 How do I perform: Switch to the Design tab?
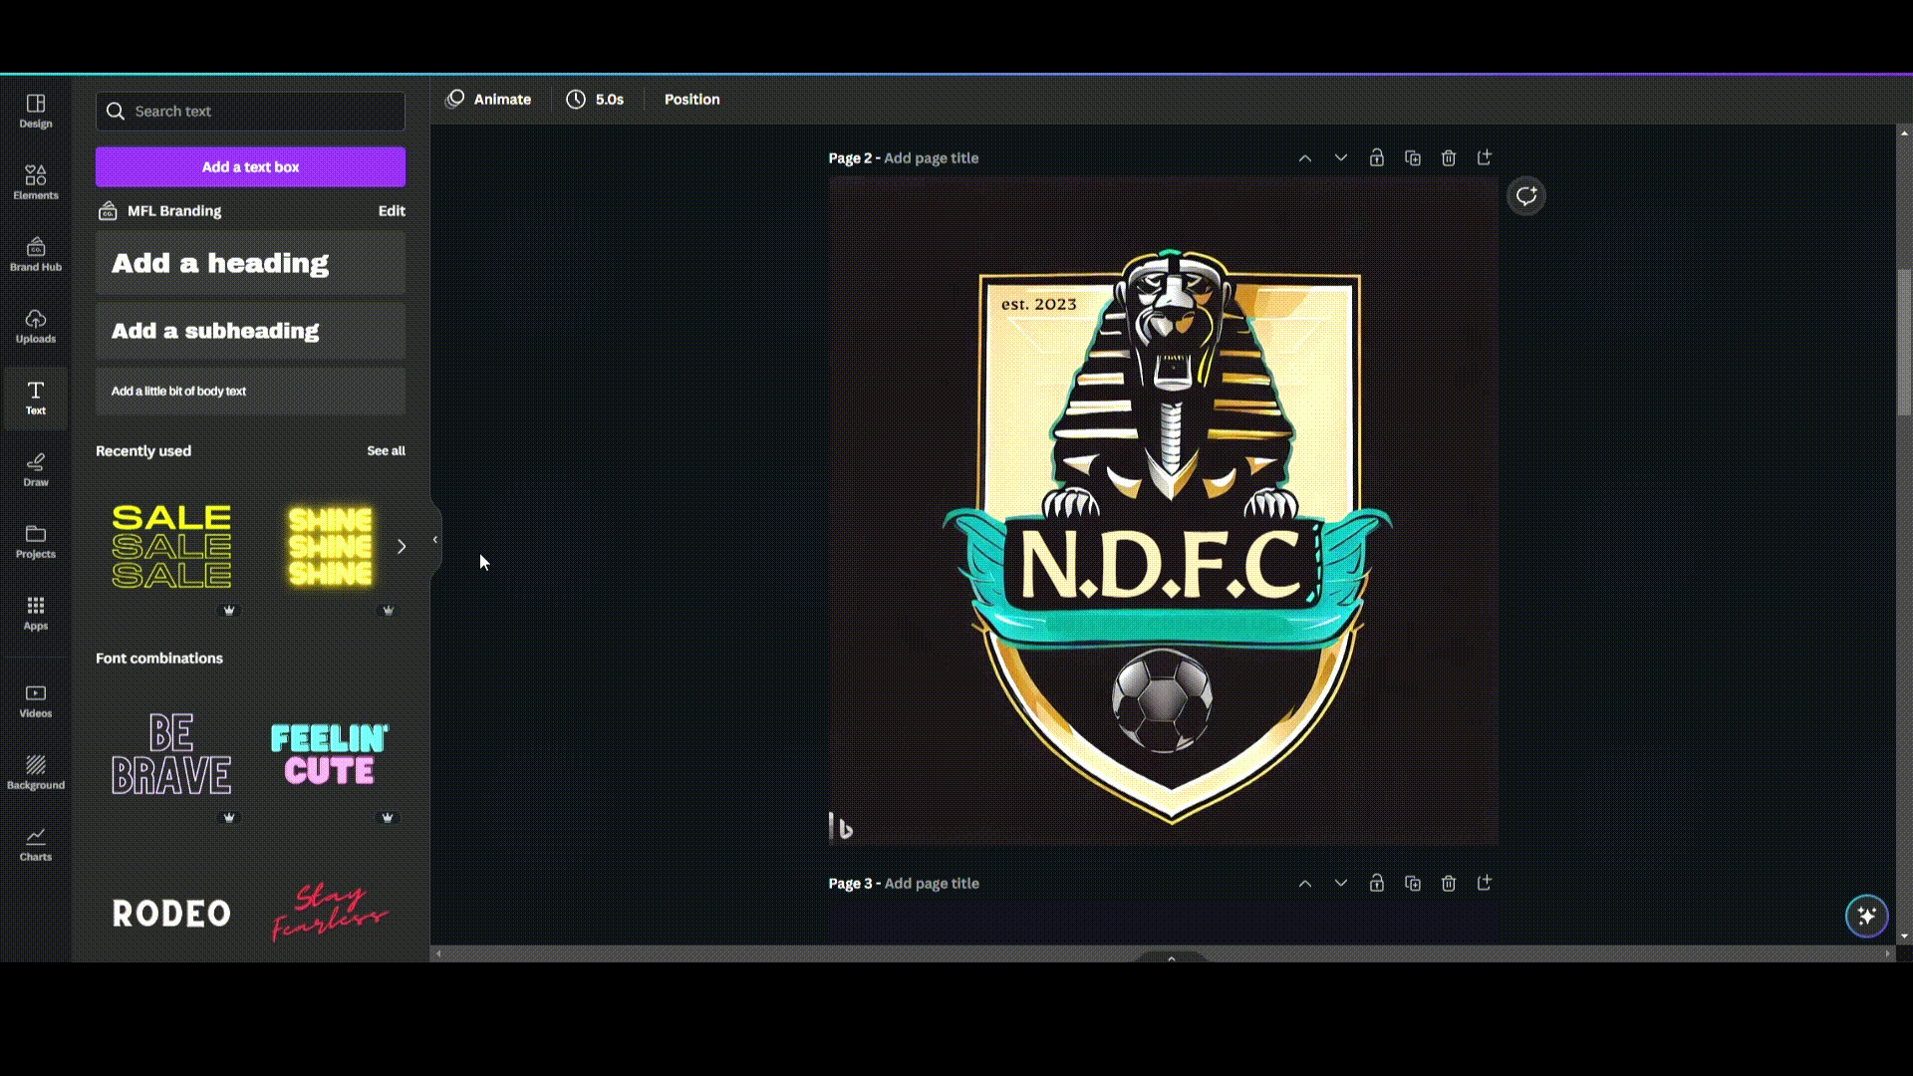pos(36,111)
